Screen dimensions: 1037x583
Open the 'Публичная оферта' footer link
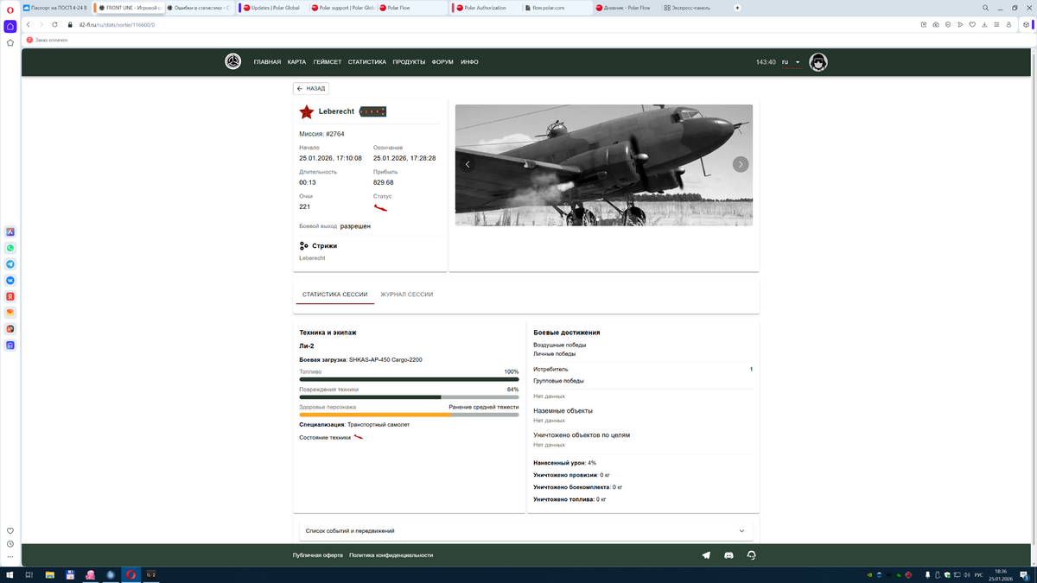317,555
